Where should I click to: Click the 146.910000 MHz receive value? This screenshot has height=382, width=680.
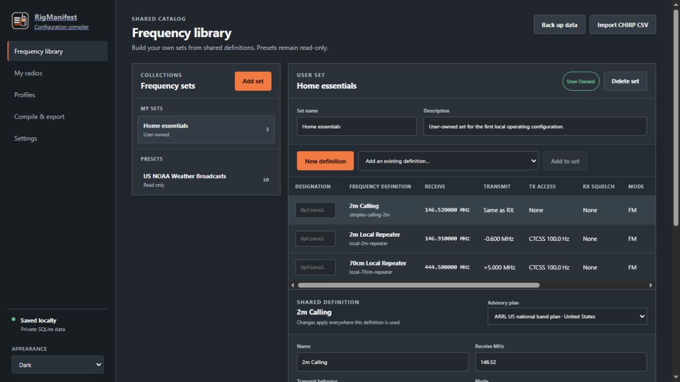tap(447, 239)
